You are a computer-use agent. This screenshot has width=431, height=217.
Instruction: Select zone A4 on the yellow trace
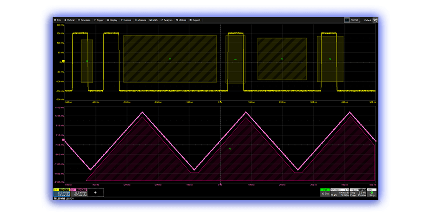[x=282, y=59]
